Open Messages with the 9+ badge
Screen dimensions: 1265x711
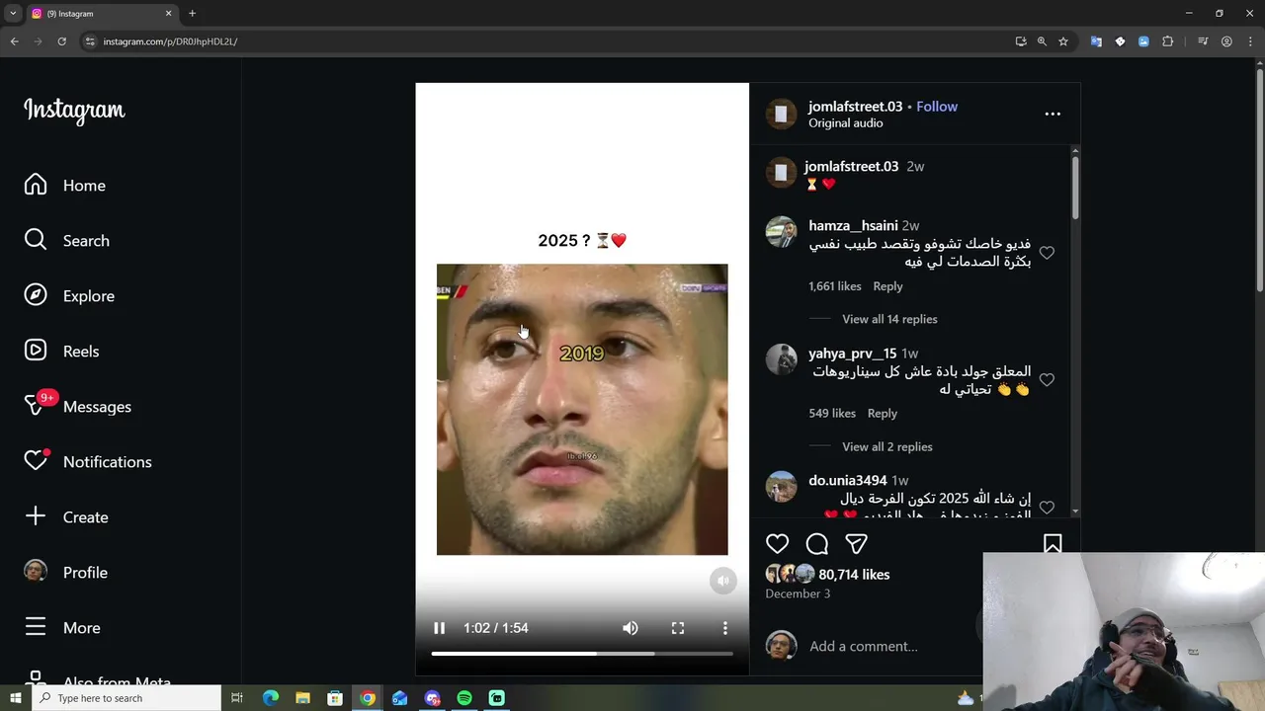click(77, 407)
